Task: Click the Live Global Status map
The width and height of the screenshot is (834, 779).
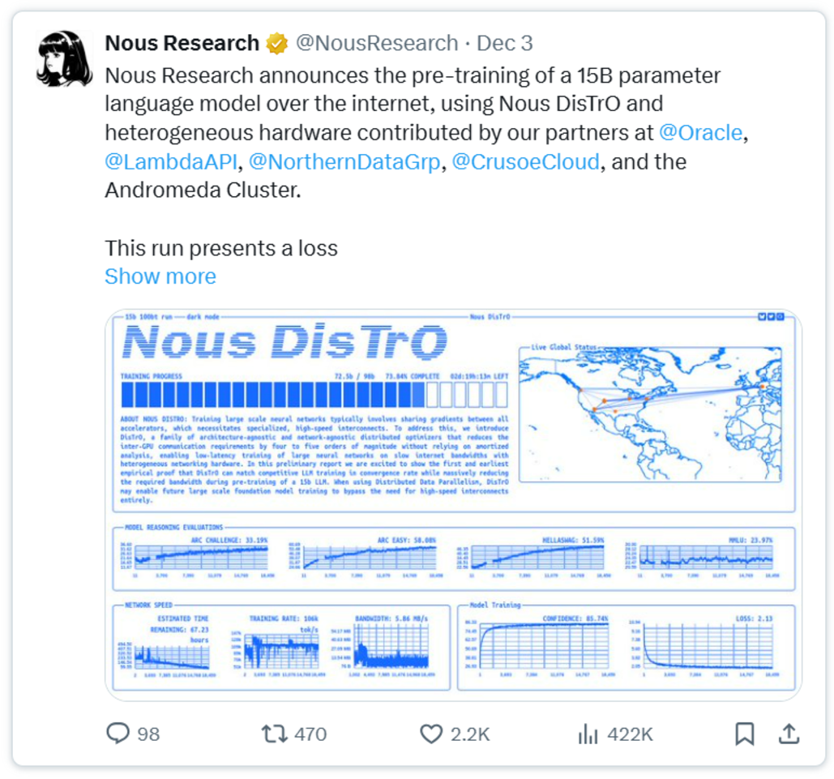Action: pos(650,414)
